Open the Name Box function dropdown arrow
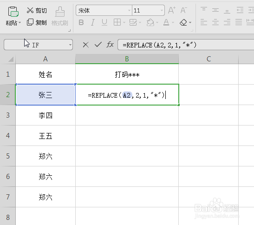This screenshot has height=225, width=254. (70, 45)
